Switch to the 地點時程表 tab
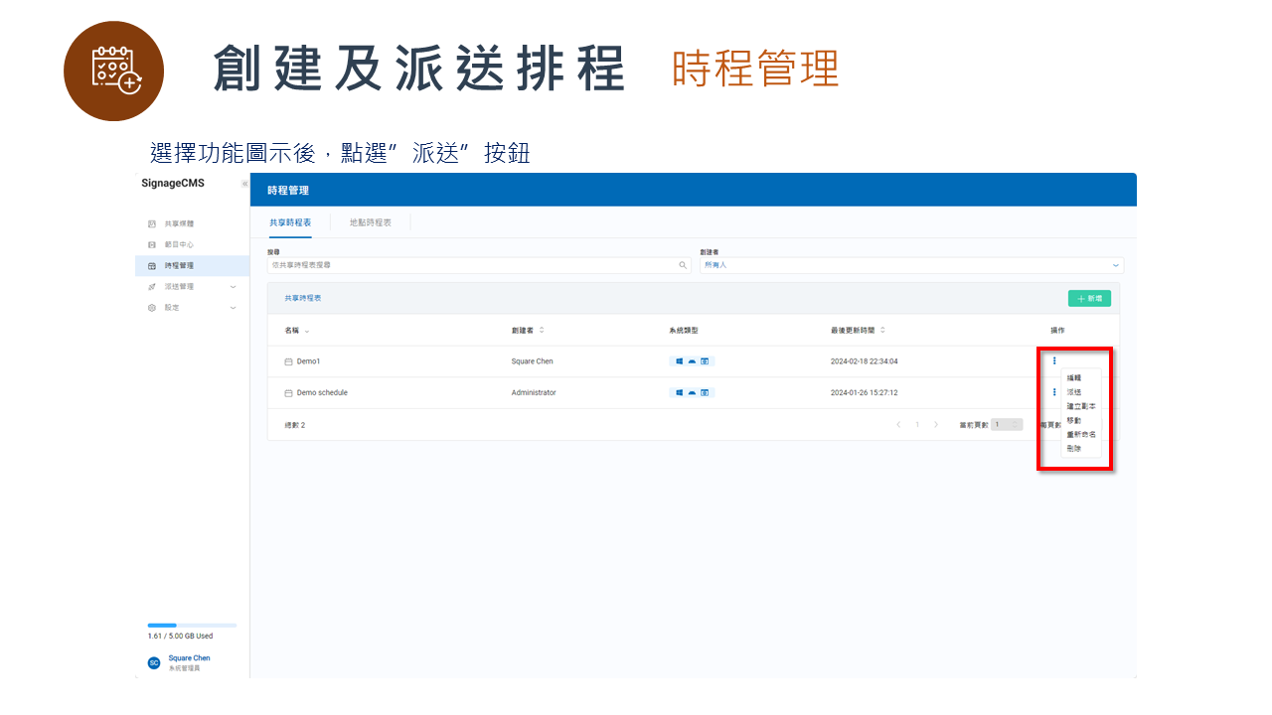1272x715 pixels. coord(371,222)
